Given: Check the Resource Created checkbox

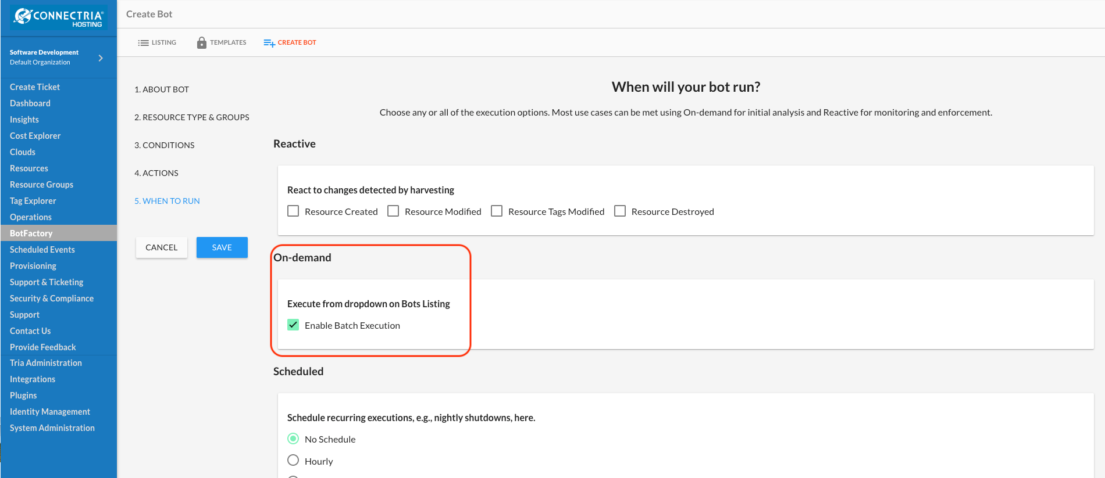Looking at the screenshot, I should [x=293, y=211].
